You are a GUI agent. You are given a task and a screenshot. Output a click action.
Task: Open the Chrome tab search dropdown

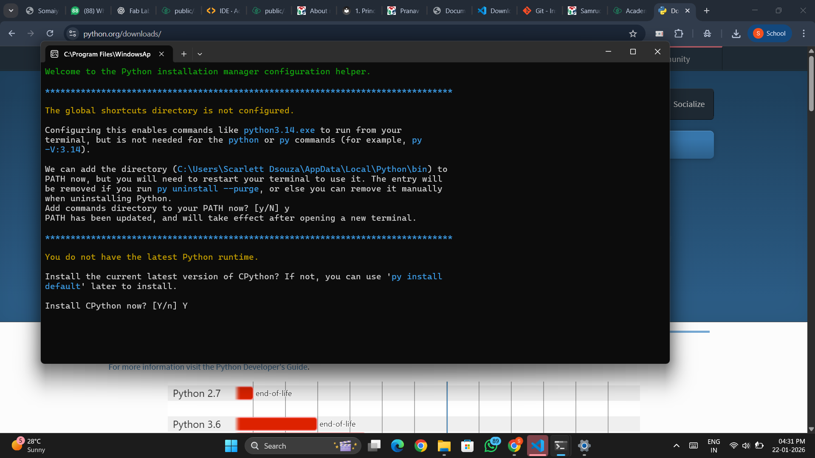11,11
